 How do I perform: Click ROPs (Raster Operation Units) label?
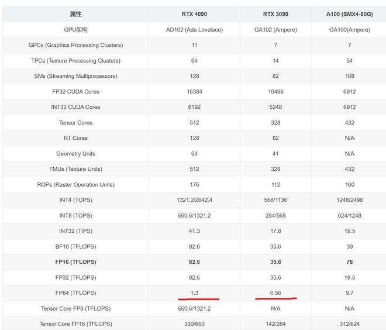click(75, 185)
